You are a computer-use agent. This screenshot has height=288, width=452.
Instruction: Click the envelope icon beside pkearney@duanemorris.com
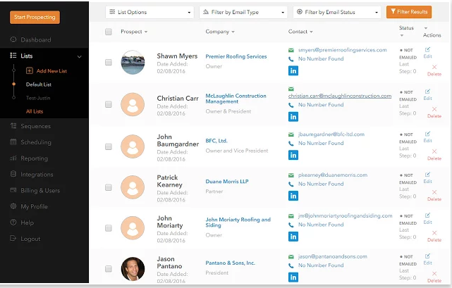click(291, 175)
